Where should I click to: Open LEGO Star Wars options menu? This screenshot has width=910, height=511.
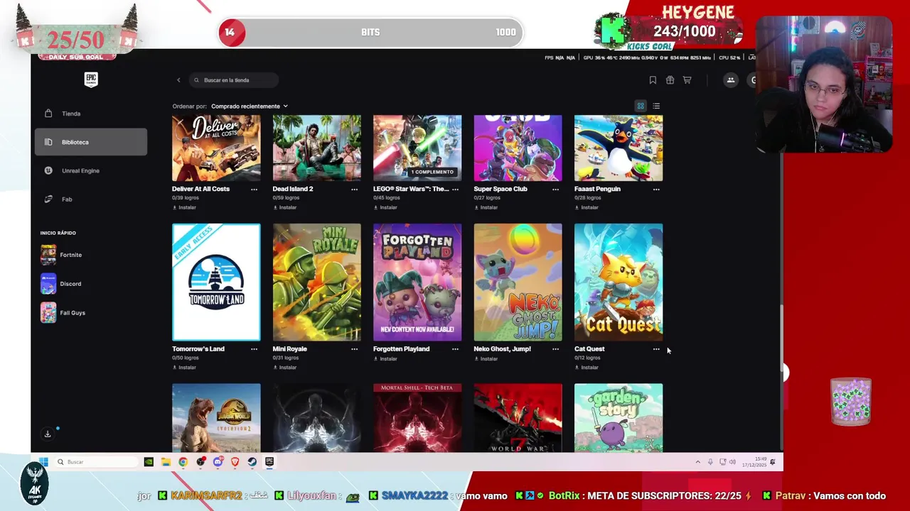click(x=455, y=189)
